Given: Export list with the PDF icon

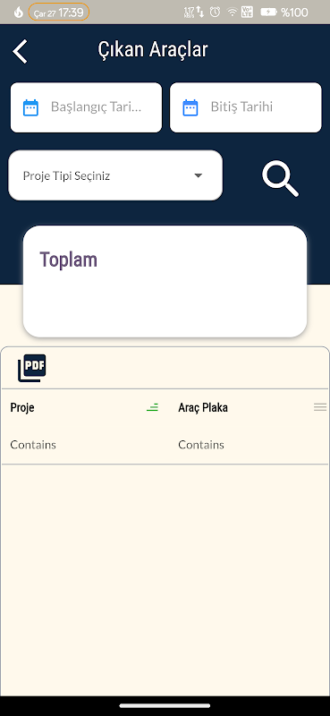Looking at the screenshot, I should point(32,368).
